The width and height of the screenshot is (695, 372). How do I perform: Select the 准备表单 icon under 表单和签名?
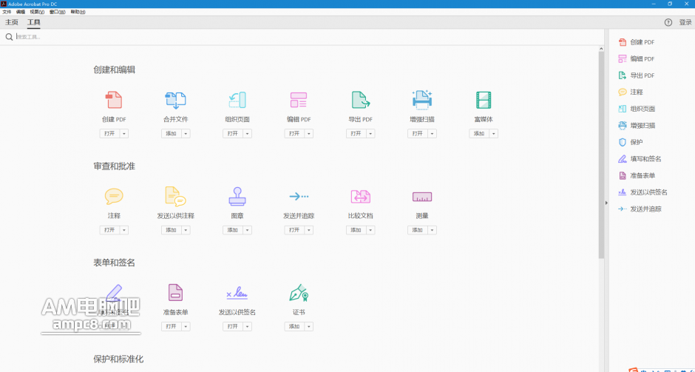coord(175,293)
